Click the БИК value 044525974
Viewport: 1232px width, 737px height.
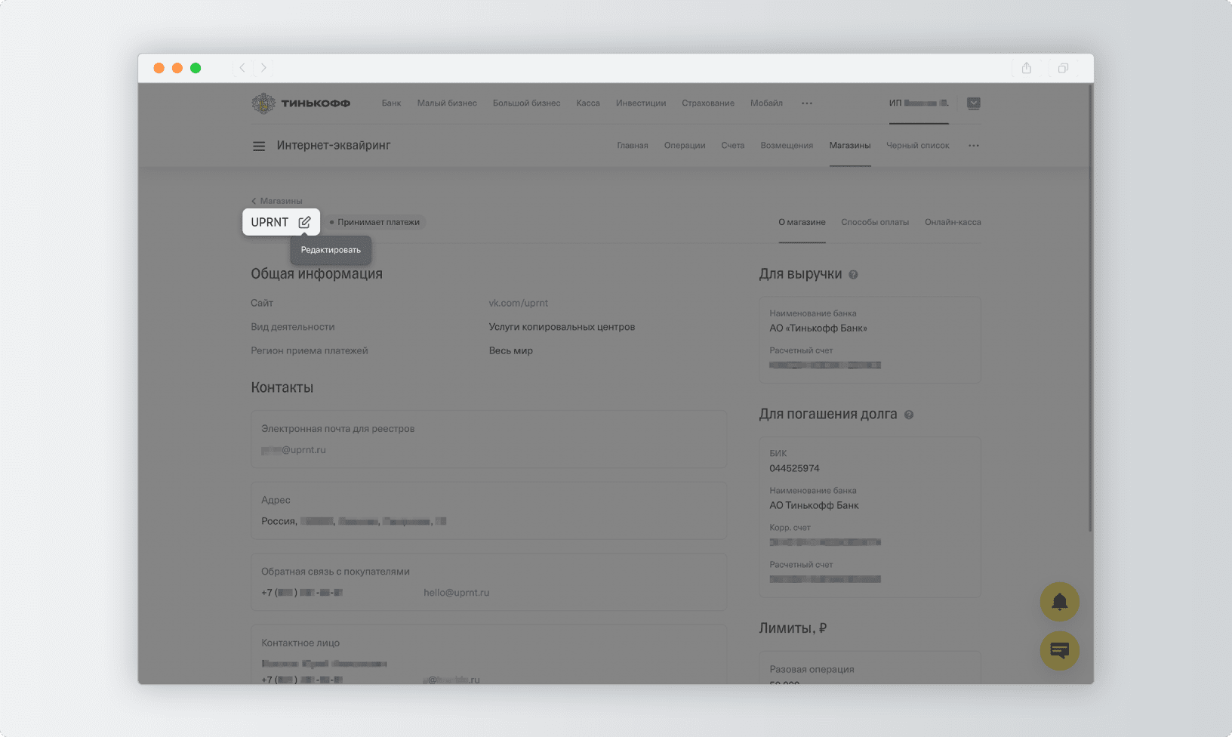[x=794, y=468]
